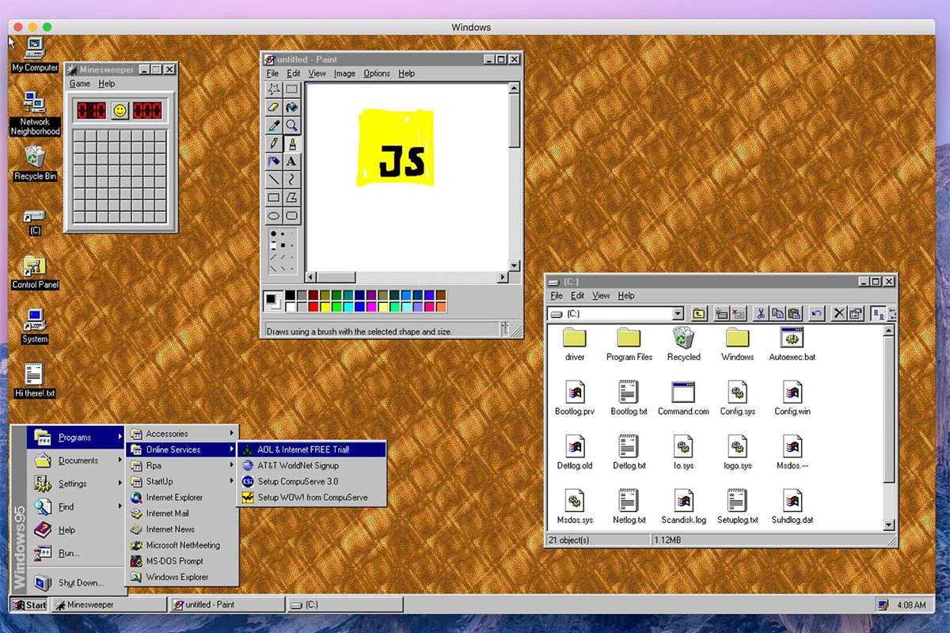Select the Text tool in Paint
Viewport: 950px width, 633px height.
[x=292, y=161]
